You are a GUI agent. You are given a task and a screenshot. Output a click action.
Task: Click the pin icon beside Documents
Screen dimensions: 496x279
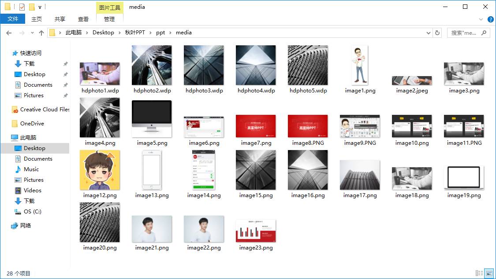click(65, 85)
